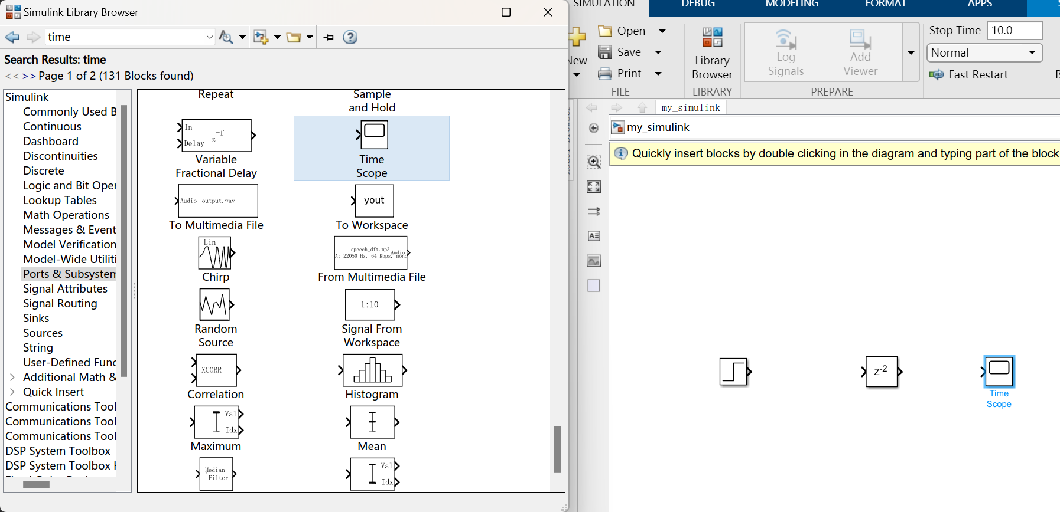This screenshot has width=1060, height=512.
Task: Open Math Operations category
Action: (66, 215)
